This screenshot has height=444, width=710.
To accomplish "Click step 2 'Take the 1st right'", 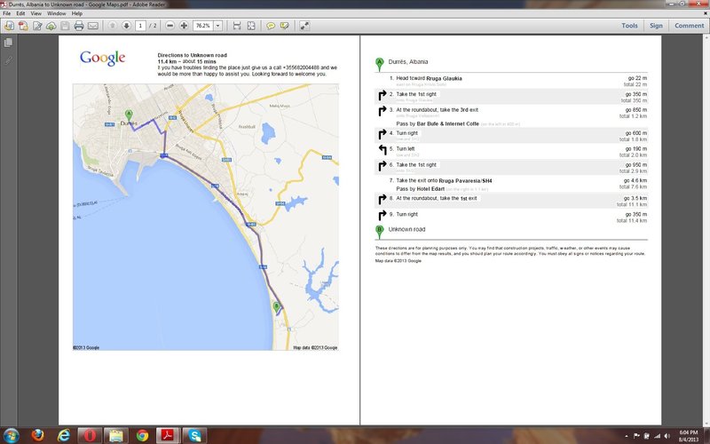I will click(x=416, y=94).
